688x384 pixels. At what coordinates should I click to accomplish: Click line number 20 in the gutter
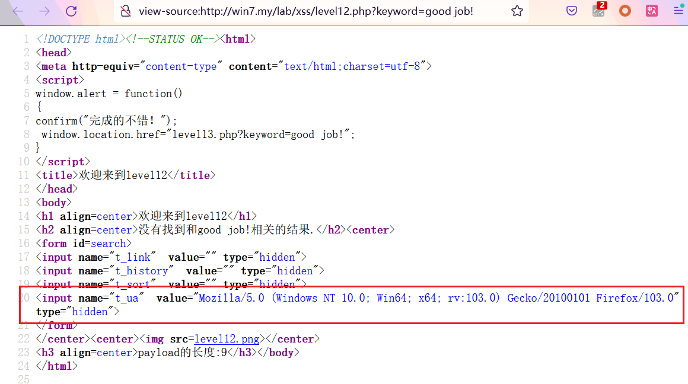[x=24, y=298]
